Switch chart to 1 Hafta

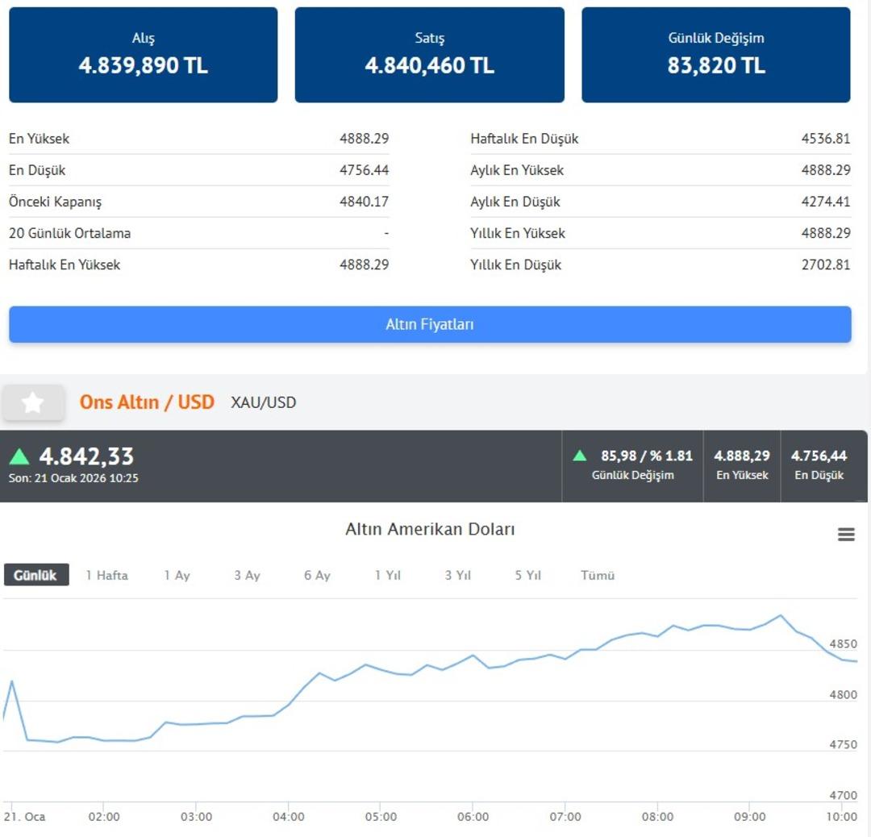tap(107, 575)
